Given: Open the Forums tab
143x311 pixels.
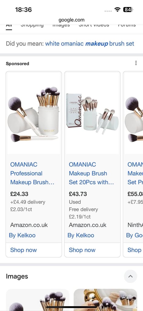Looking at the screenshot, I should pos(127,26).
